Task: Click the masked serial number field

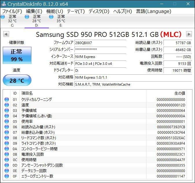Action: tap(100, 50)
